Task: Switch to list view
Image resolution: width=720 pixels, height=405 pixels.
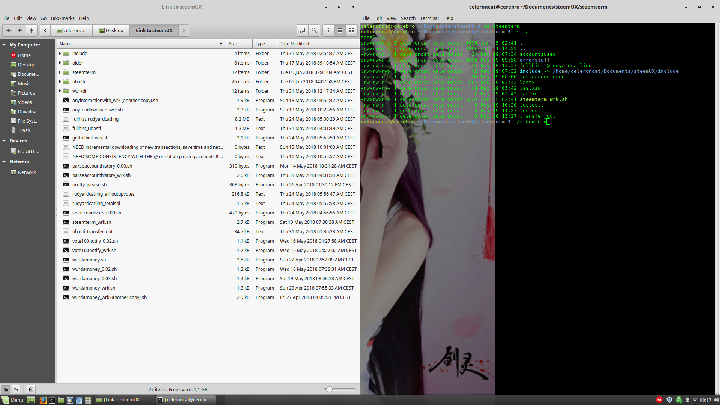Action: click(x=340, y=30)
